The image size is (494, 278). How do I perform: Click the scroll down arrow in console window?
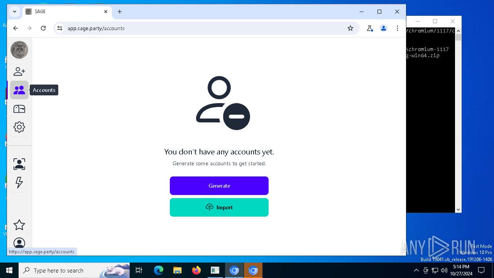pos(458,210)
